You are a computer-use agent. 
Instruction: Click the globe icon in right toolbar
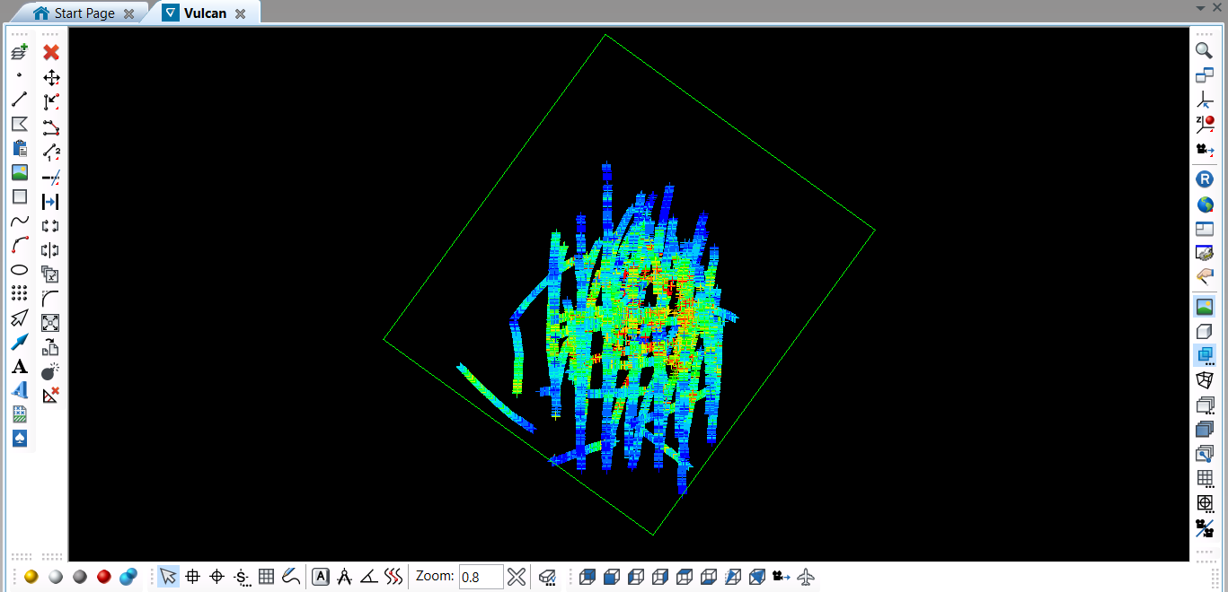(x=1205, y=205)
